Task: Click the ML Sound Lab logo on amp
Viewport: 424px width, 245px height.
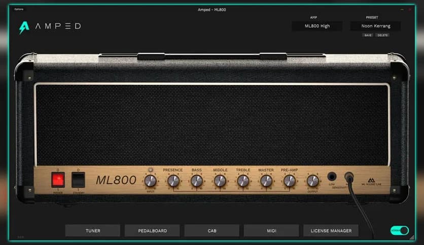Action: coord(371,182)
